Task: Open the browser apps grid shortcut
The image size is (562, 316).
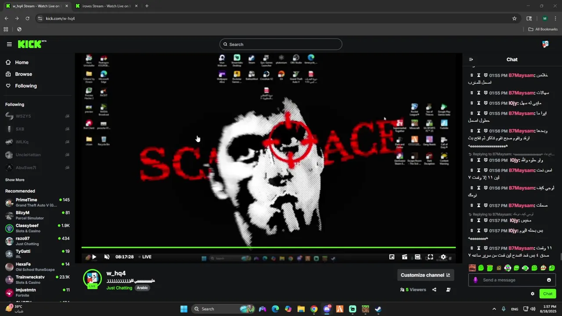Action: click(6, 29)
